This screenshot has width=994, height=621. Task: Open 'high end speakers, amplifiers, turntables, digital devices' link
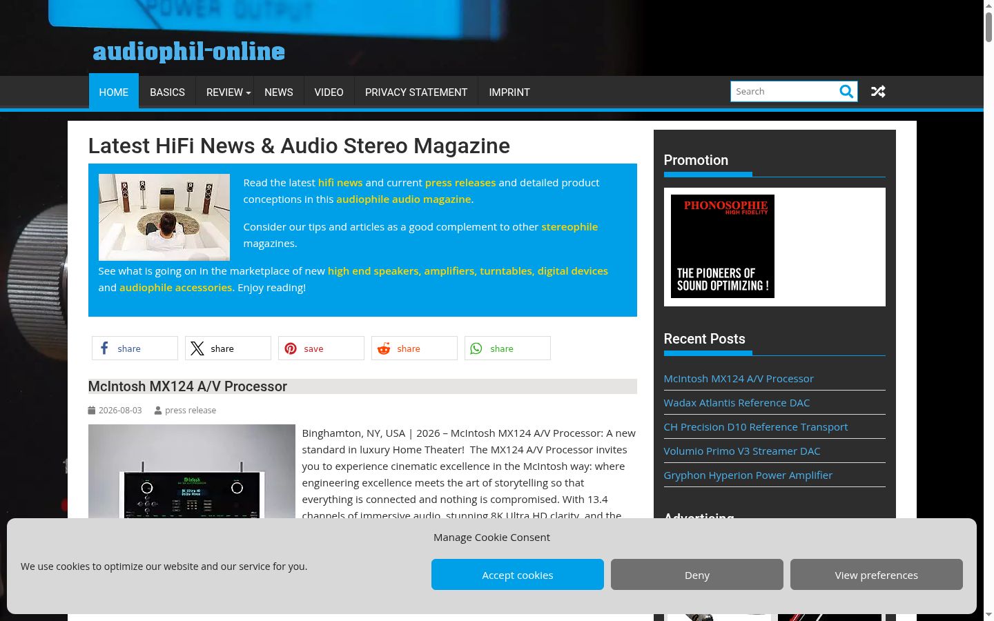click(468, 270)
